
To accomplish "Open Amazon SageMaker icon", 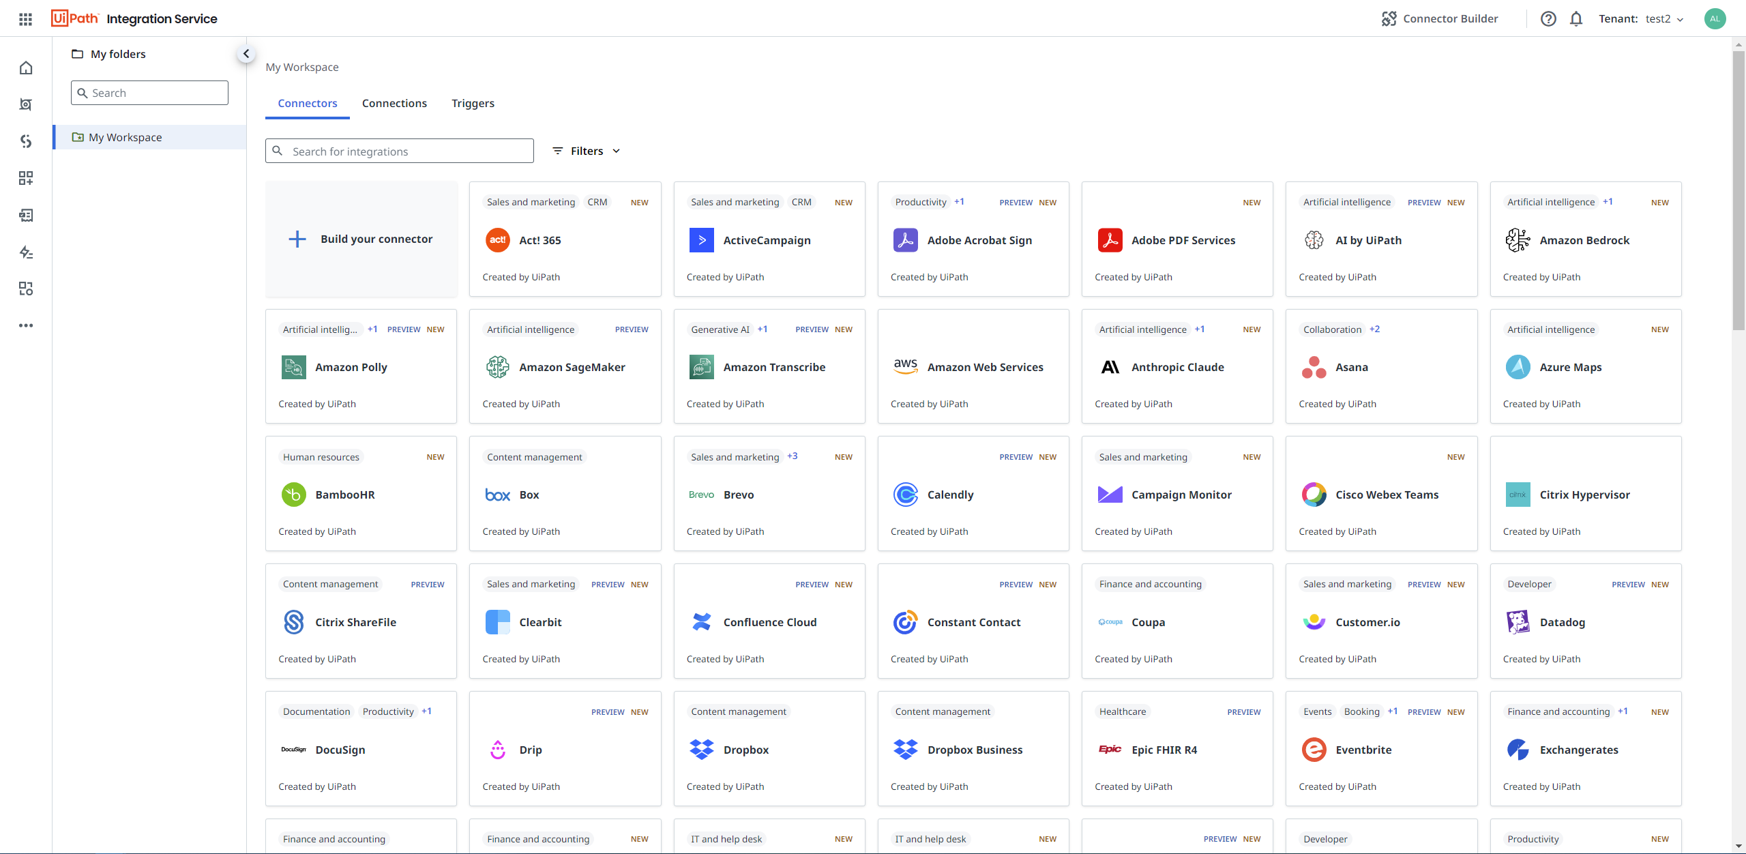I will click(498, 367).
